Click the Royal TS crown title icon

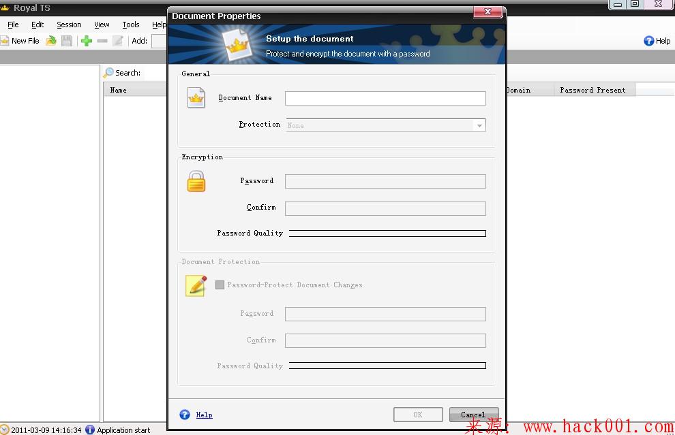click(5, 7)
